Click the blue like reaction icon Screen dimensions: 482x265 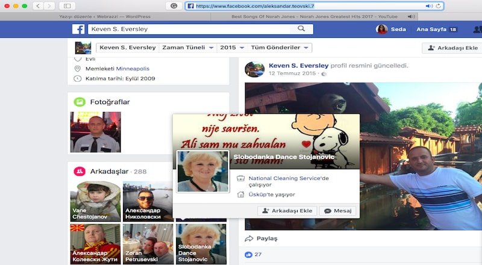pos(248,255)
